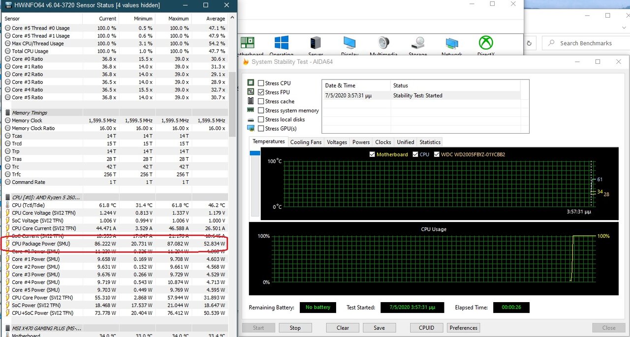Viewport: 630px width, 337px height.
Task: Select the Command Rate row
Action: (116, 182)
